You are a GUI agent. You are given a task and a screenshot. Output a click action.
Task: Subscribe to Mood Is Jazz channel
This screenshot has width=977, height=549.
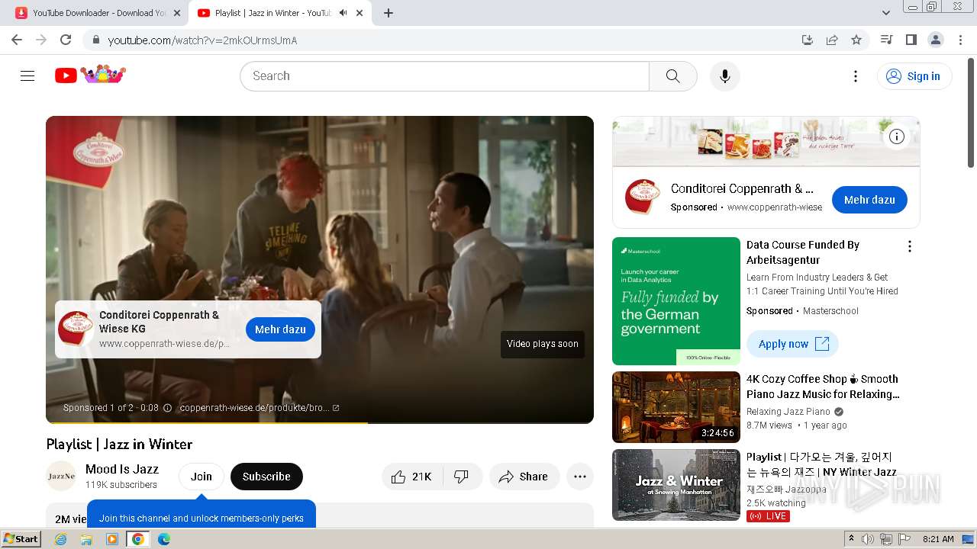(x=266, y=477)
